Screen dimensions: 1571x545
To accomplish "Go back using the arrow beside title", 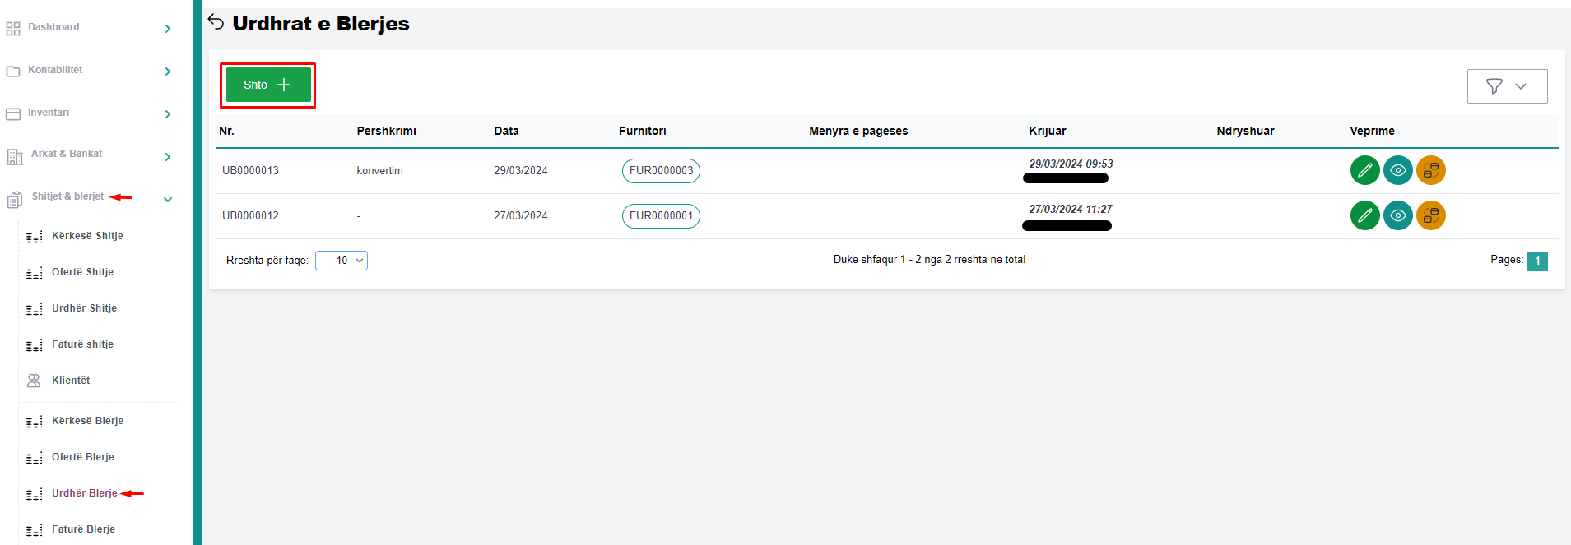I will click(216, 22).
